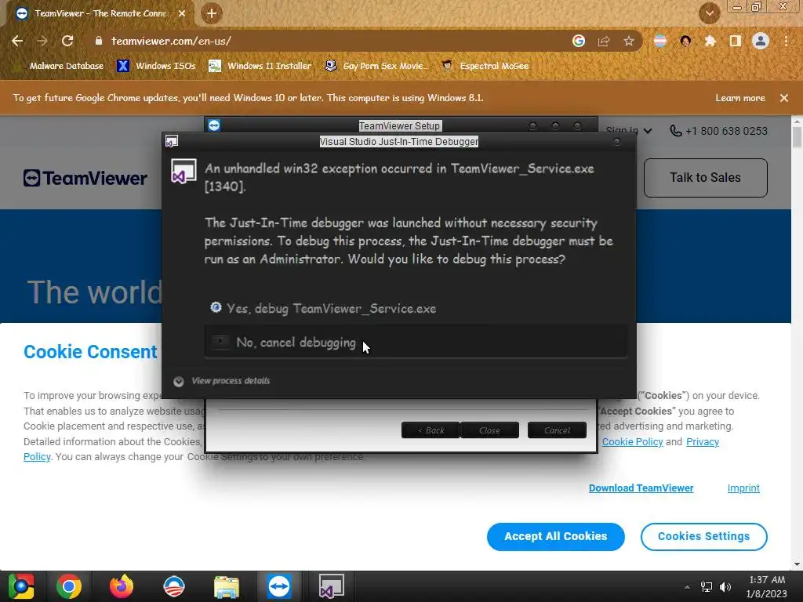This screenshot has height=602, width=803.
Task: Select Yes, debug TeamViewer_Service.exe
Action: 323,308
